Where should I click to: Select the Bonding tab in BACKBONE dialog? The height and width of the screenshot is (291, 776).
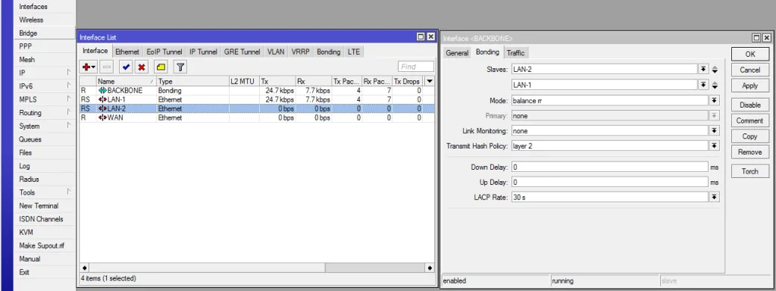[x=487, y=52]
